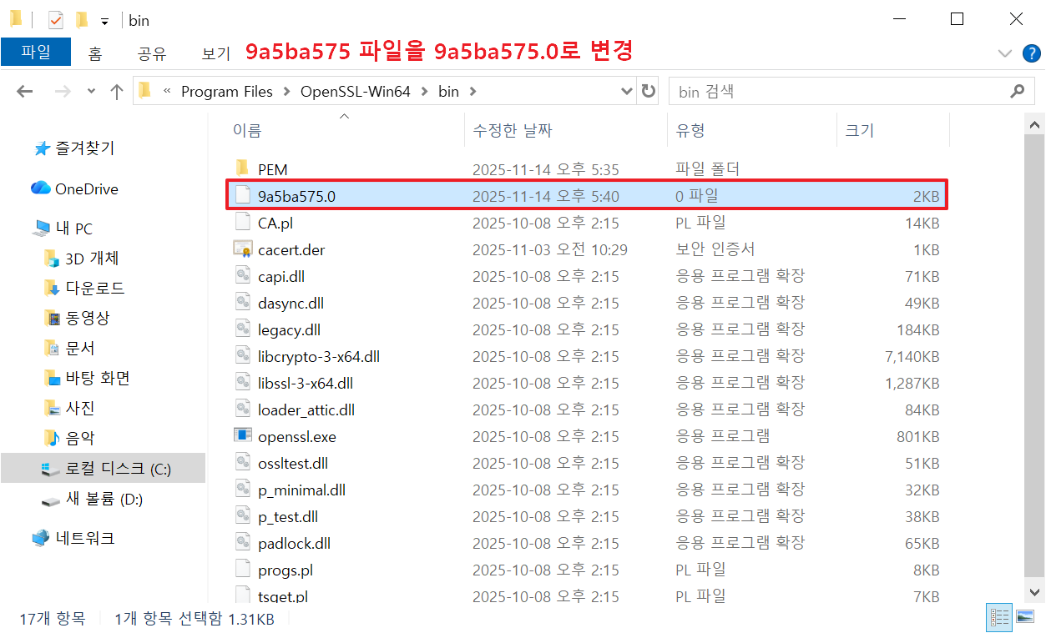Viewport: 1046px width, 633px height.
Task: Select the p_test.dll file icon
Action: click(243, 516)
